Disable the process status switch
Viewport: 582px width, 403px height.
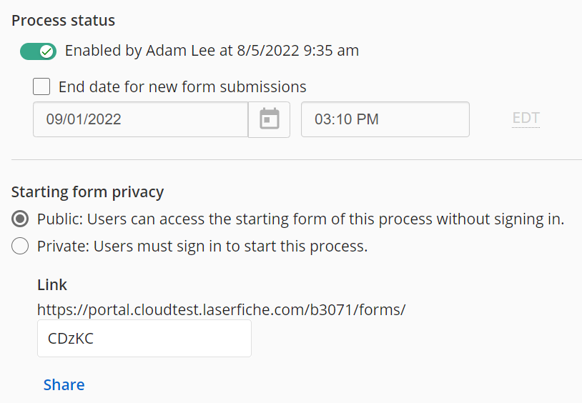click(x=38, y=51)
